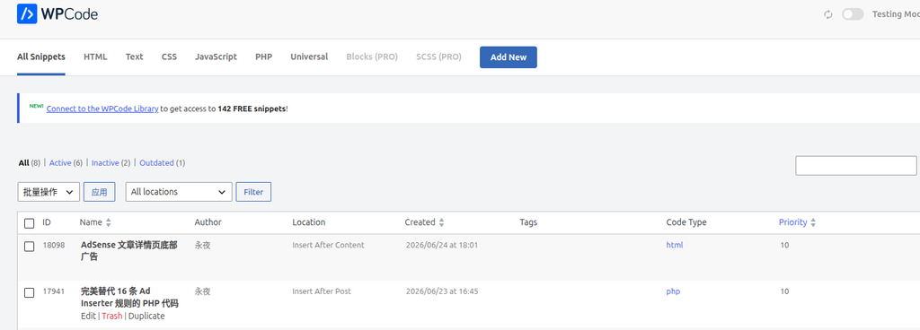Viewport: 920px width, 330px height.
Task: Click Priority column header
Action: coord(792,222)
